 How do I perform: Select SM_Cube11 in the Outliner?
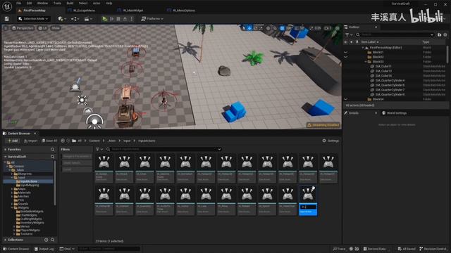pyautogui.click(x=383, y=66)
